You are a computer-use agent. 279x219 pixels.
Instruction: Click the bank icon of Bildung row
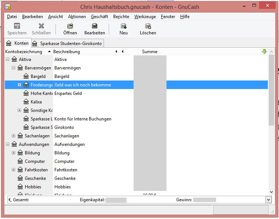[20, 153]
